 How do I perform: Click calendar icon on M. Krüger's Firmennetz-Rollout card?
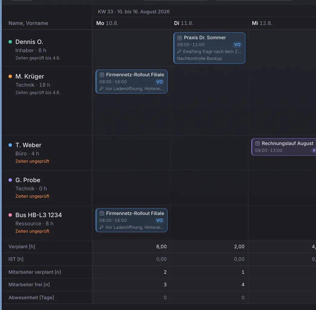tap(102, 75)
